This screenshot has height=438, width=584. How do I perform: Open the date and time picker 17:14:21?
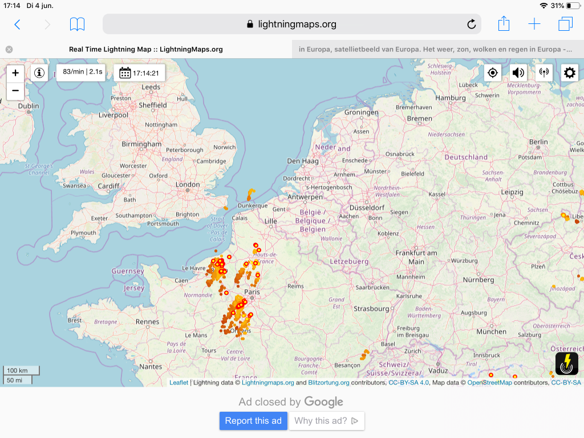tap(139, 73)
